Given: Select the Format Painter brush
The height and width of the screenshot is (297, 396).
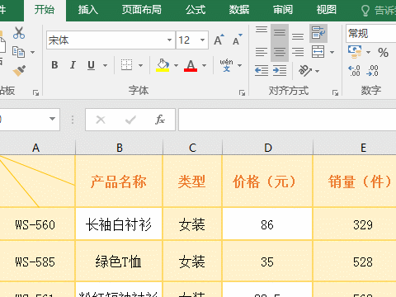Looking at the screenshot, I should click(x=19, y=70).
